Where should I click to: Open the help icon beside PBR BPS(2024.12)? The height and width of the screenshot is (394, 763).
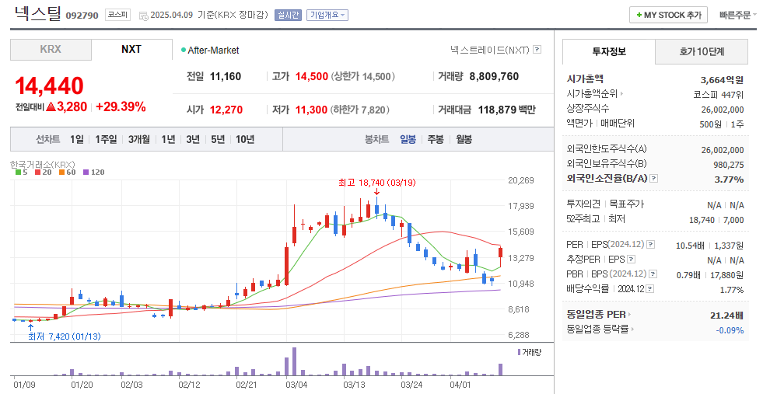[653, 274]
